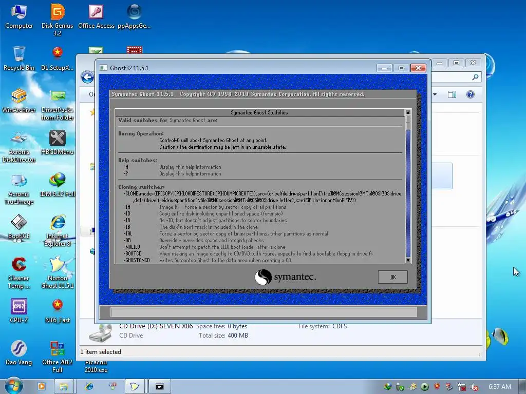Click the scroll down arrow in Ghost Switches
Viewport: 526px width, 394px height.
tap(408, 260)
